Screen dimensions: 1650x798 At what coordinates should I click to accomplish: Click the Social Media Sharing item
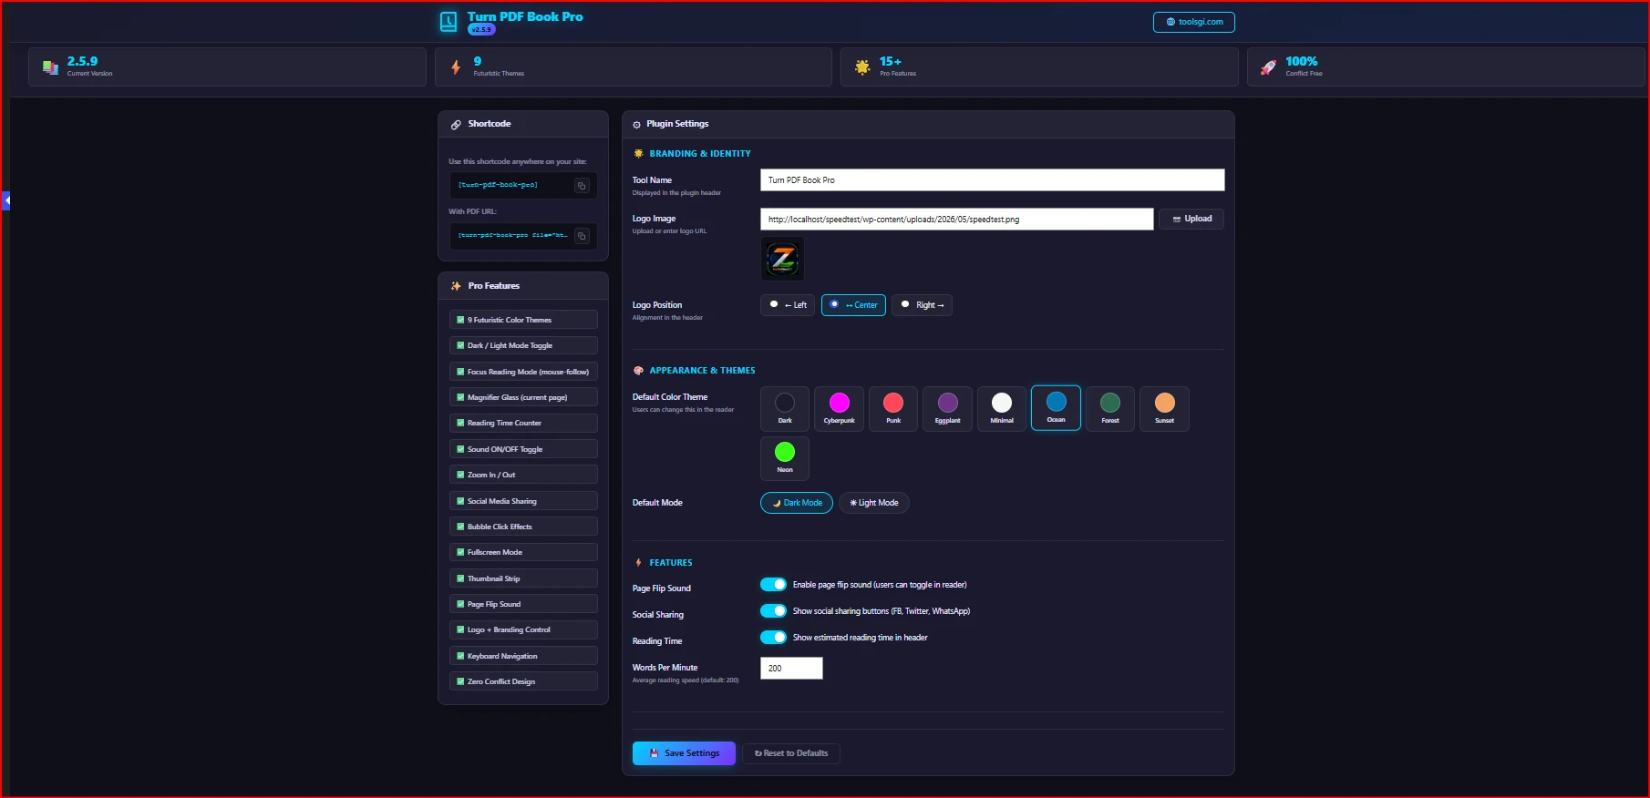click(x=523, y=501)
